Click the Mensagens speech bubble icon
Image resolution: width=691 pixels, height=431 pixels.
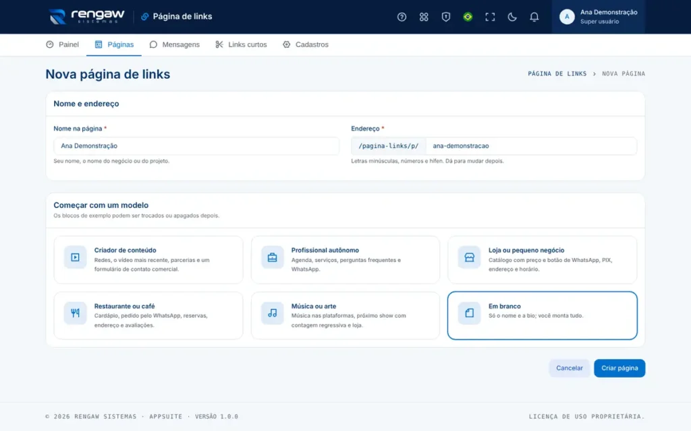click(x=153, y=44)
